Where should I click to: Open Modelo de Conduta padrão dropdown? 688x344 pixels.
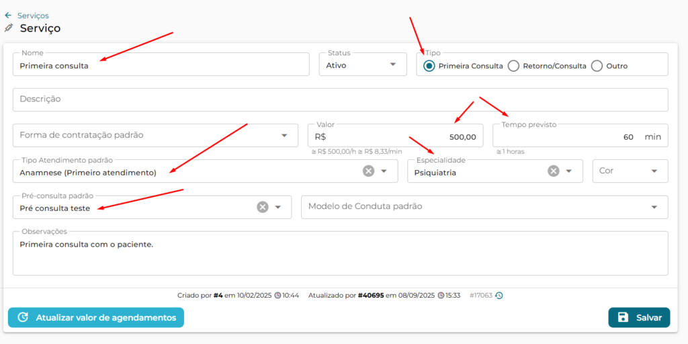pyautogui.click(x=484, y=207)
